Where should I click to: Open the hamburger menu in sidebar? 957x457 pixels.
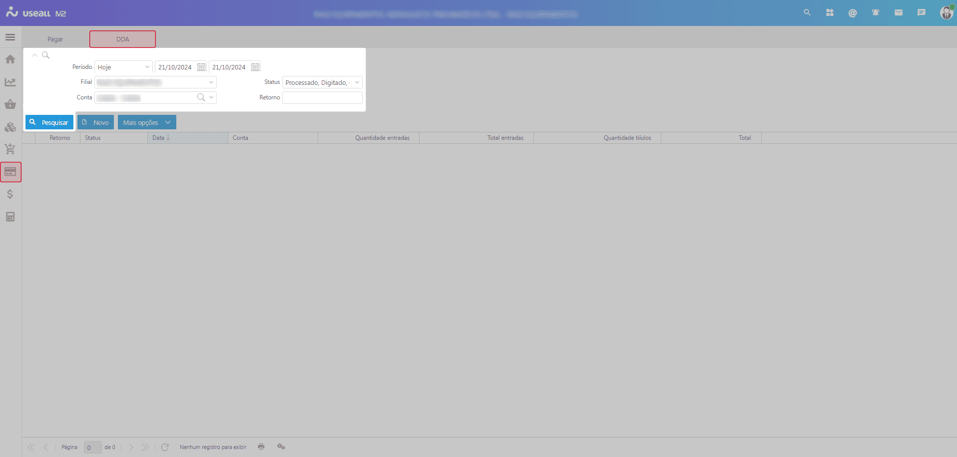click(10, 37)
